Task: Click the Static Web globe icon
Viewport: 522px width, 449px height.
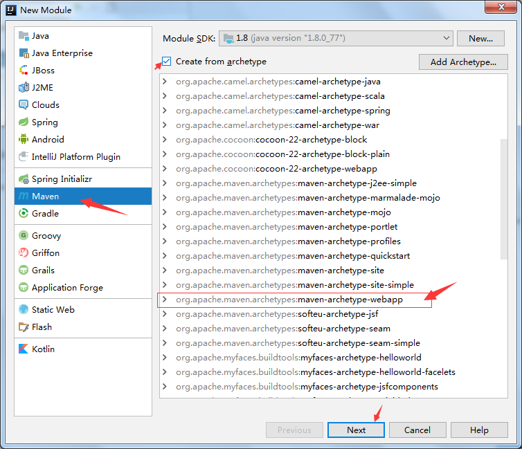Action: point(24,310)
